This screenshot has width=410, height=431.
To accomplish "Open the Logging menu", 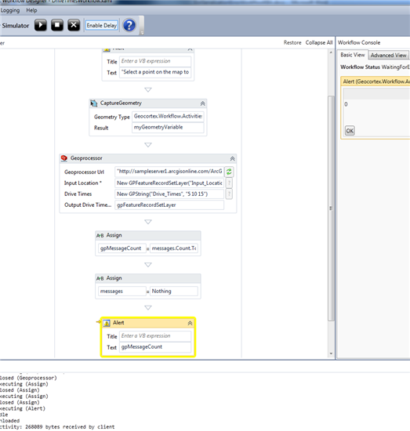I will (10, 10).
